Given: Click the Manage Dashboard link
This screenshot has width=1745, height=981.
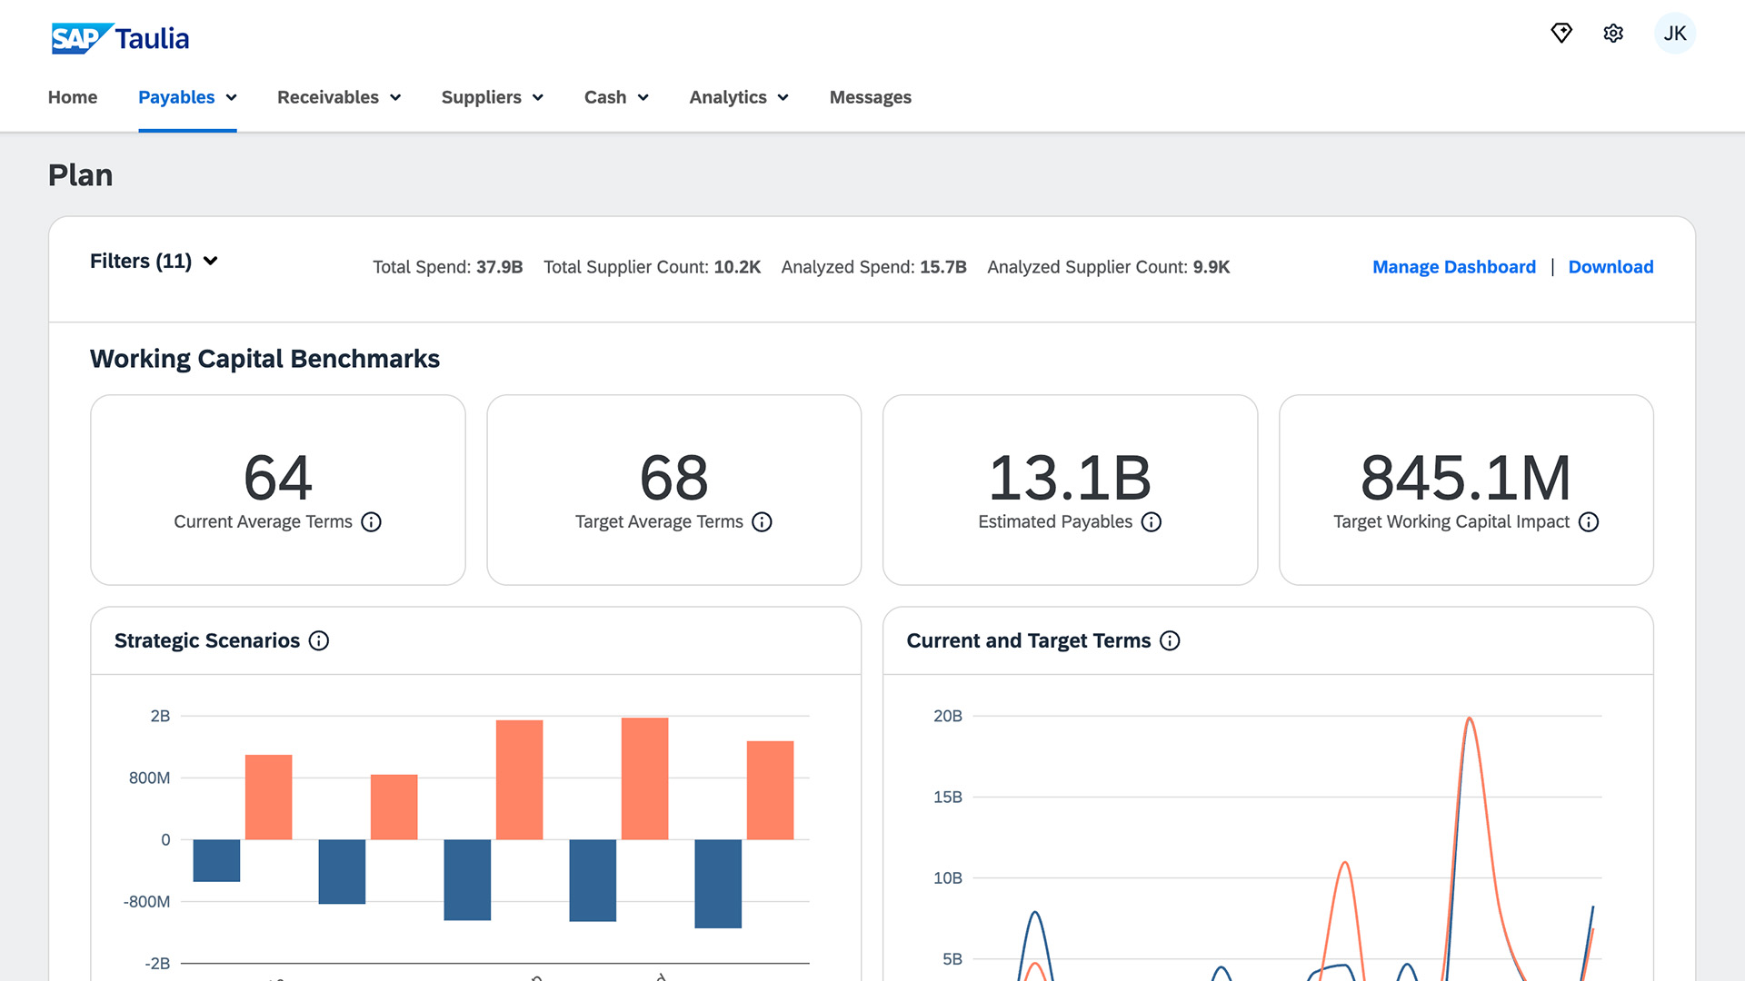Looking at the screenshot, I should pos(1453,267).
